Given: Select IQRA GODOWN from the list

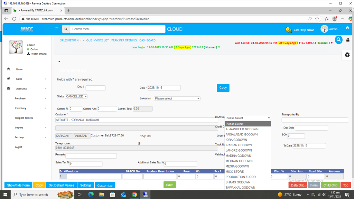Looking at the screenshot, I should coord(236,140).
